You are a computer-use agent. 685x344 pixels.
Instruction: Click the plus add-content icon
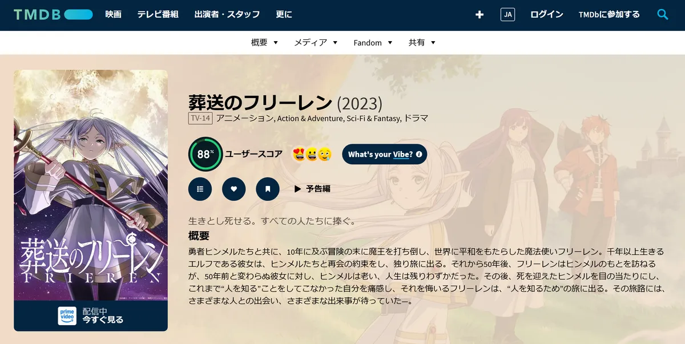point(479,15)
